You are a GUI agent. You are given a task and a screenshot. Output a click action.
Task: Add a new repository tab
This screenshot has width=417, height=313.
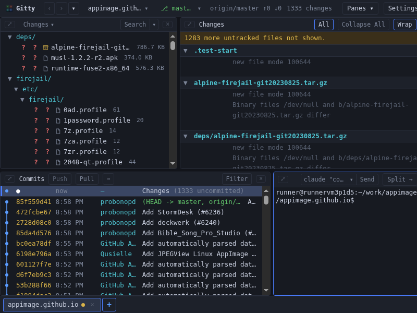coord(109,305)
